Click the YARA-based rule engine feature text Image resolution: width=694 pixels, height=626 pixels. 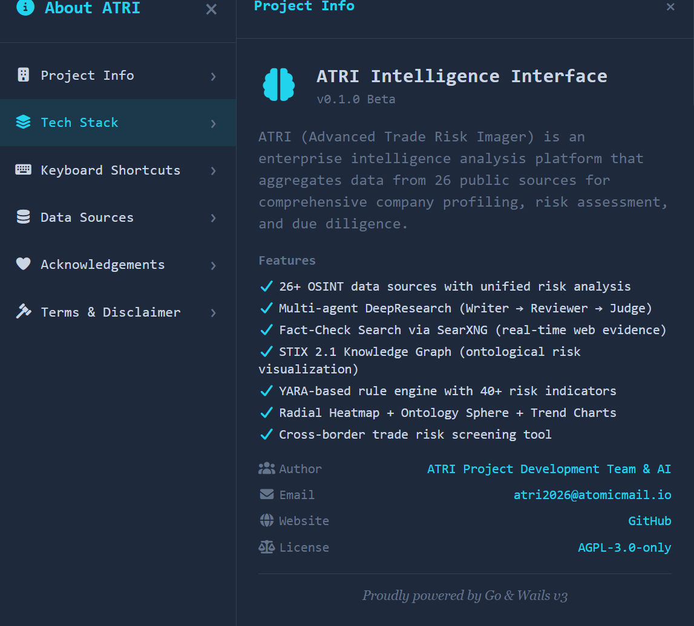(448, 391)
